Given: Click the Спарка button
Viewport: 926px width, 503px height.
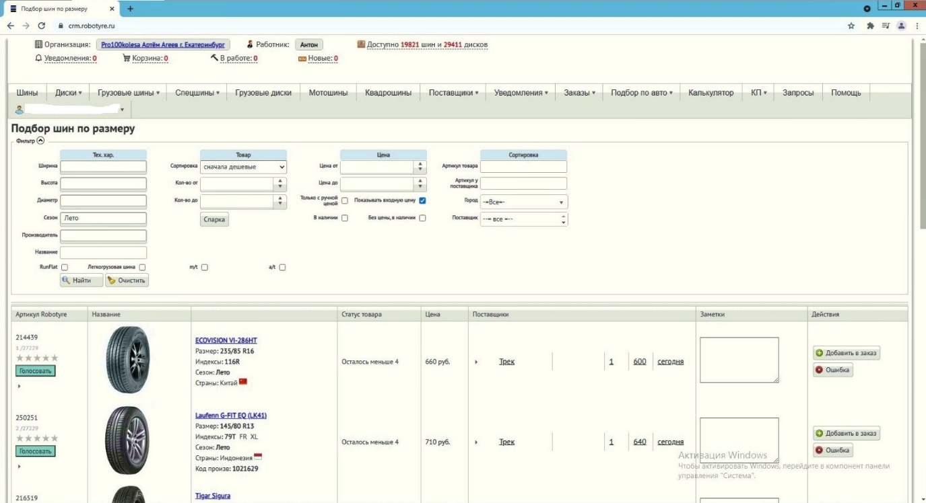Looking at the screenshot, I should point(214,219).
